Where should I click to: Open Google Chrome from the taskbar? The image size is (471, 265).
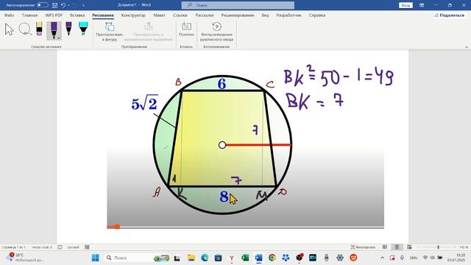(272, 258)
